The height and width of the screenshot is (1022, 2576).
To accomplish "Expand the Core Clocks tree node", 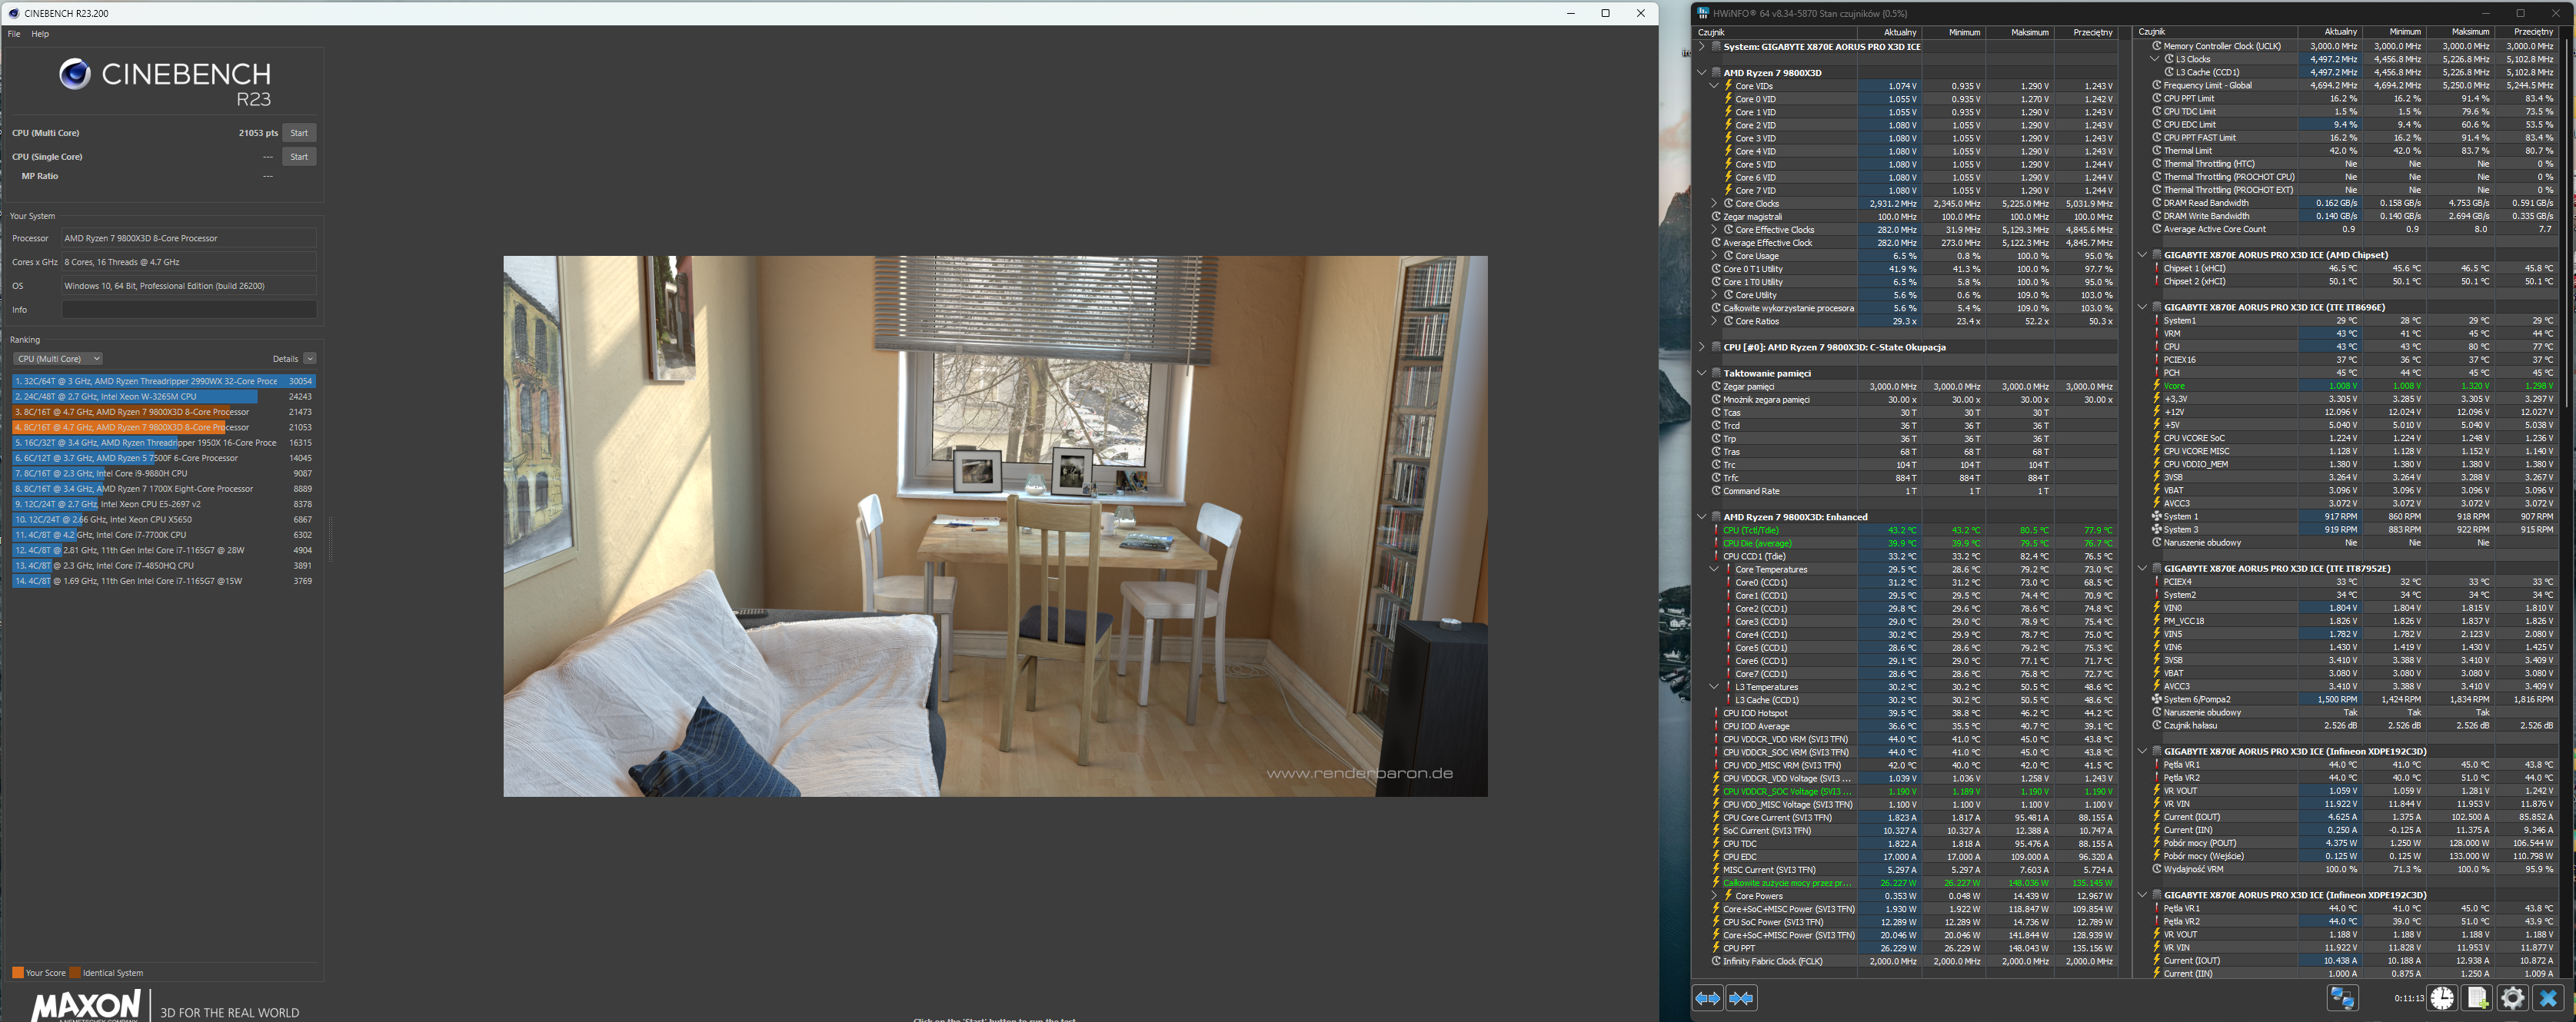I will [x=1714, y=204].
